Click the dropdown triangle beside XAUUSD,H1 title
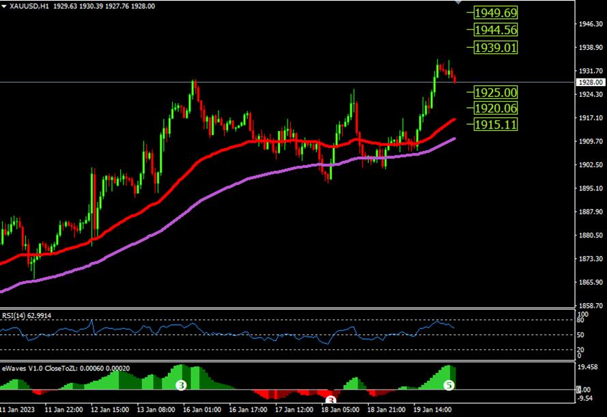The height and width of the screenshot is (417, 607). [5, 5]
